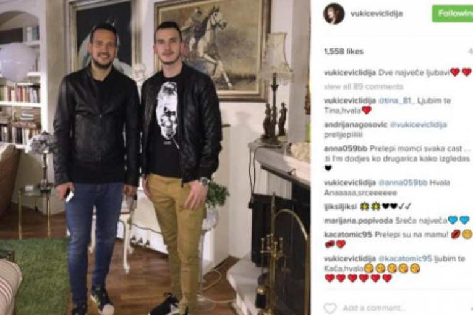
Task: Open kacatomic95 commenter profile
Action: point(348,235)
